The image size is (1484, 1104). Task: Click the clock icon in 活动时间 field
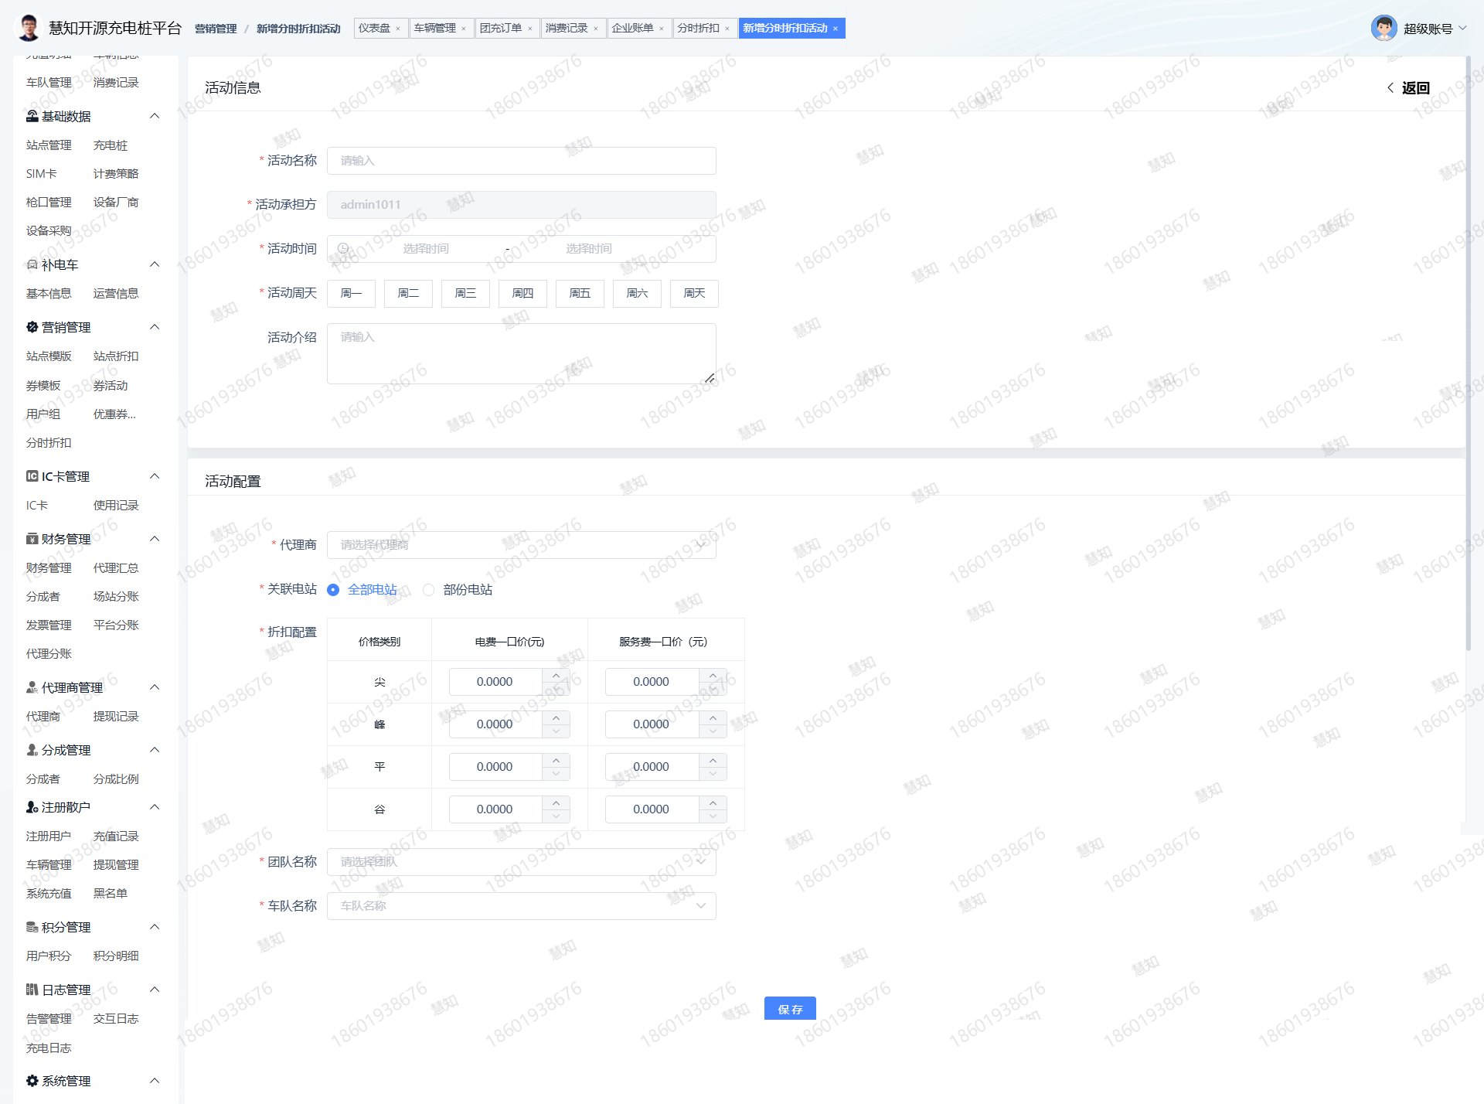click(x=343, y=249)
